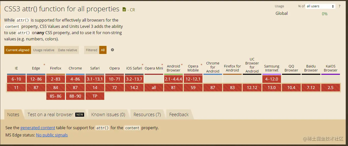Click the Opera Mobile 12-12.1 cell

[193, 79]
